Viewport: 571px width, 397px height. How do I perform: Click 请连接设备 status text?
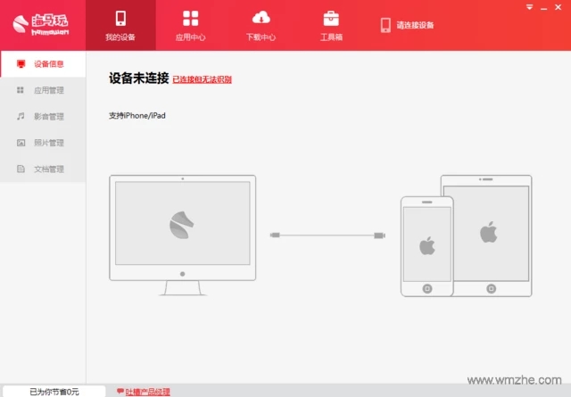click(x=415, y=25)
